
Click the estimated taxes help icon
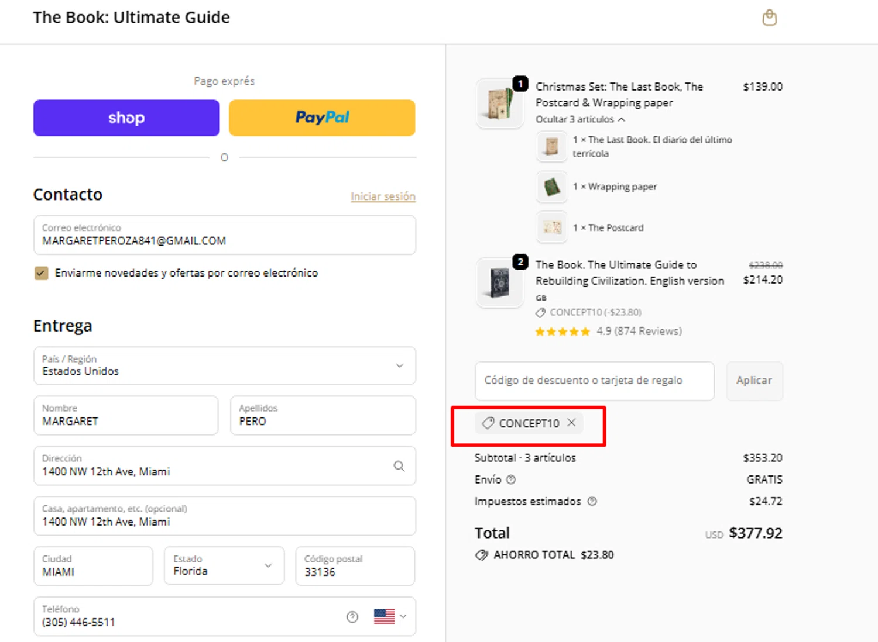point(592,501)
